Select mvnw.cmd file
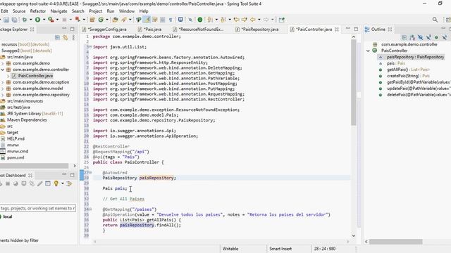This screenshot has height=253, width=451. tap(18, 151)
